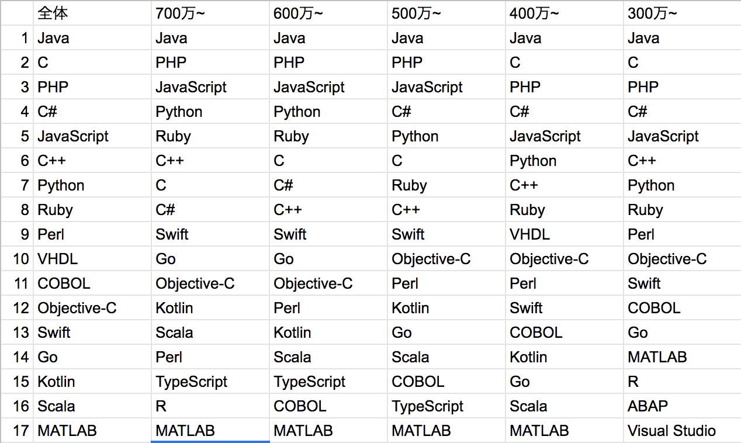
Task: Select Kotlin in the 全体 column
Action: [x=56, y=382]
